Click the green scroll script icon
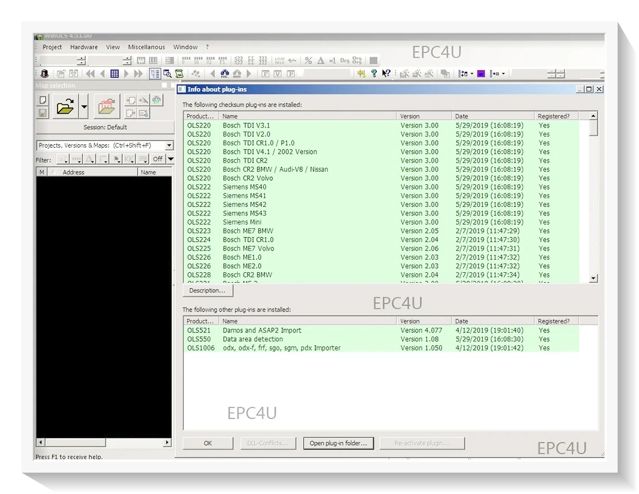The height and width of the screenshot is (494, 639). pos(179,74)
